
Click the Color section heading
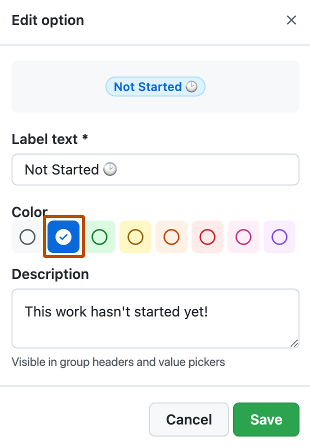(29, 212)
